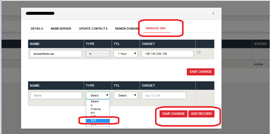
Task: Expand the new record TTL Select dropdown
Action: 126,95
